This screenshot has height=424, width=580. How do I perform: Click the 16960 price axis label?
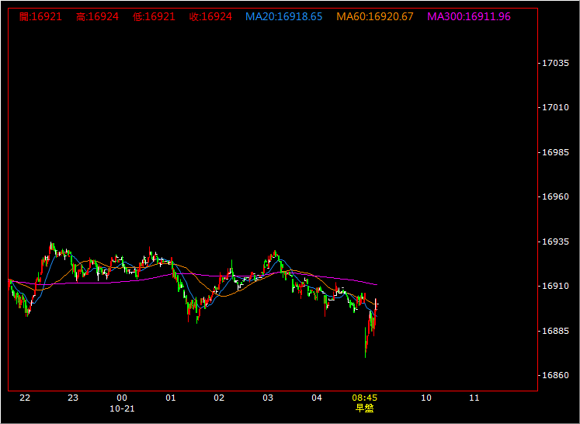pyautogui.click(x=555, y=196)
